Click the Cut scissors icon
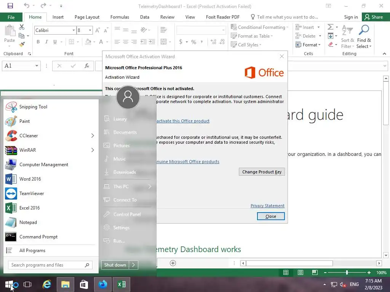The height and width of the screenshot is (292, 390). coord(22,27)
